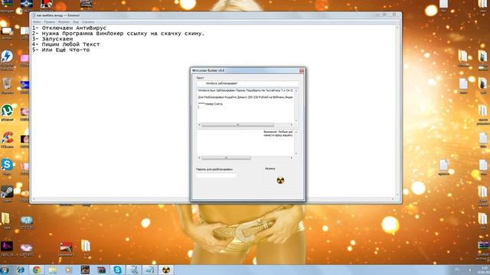This screenshot has height=275, width=490.
Task: Click the Пароль для разблокировки input field
Action: tap(216, 176)
